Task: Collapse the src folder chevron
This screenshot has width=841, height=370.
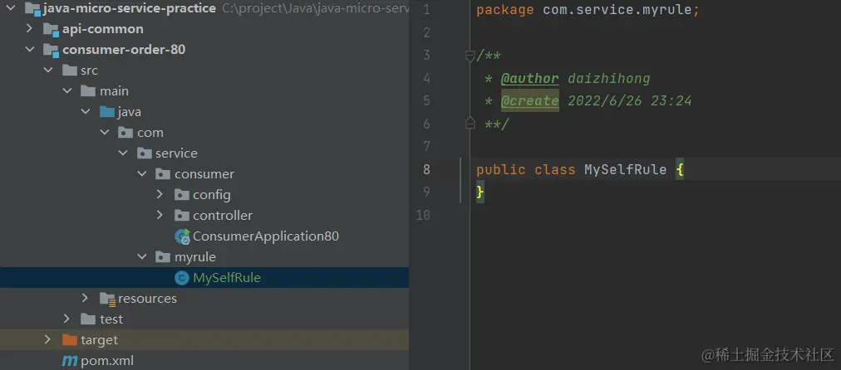Action: (48, 71)
